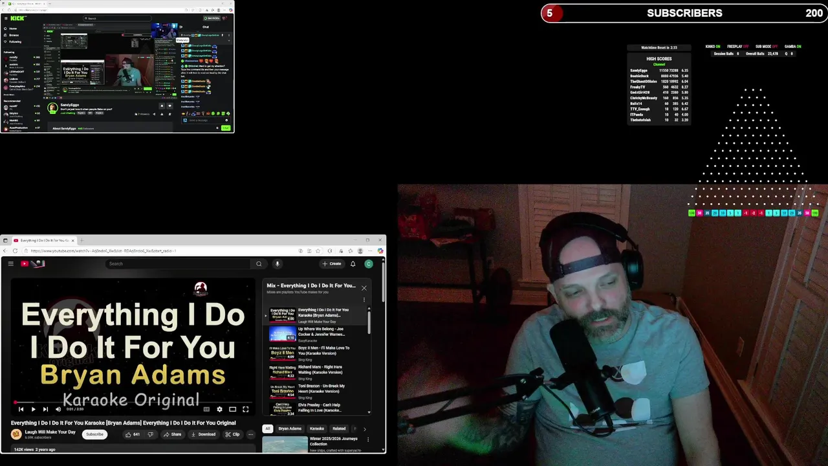Open the YouTube hamburger guide menu
Viewport: 828px width, 466px height.
(10, 263)
